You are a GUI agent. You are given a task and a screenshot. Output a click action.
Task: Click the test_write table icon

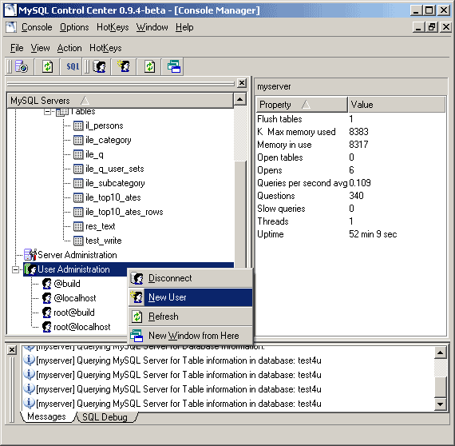[x=78, y=241]
